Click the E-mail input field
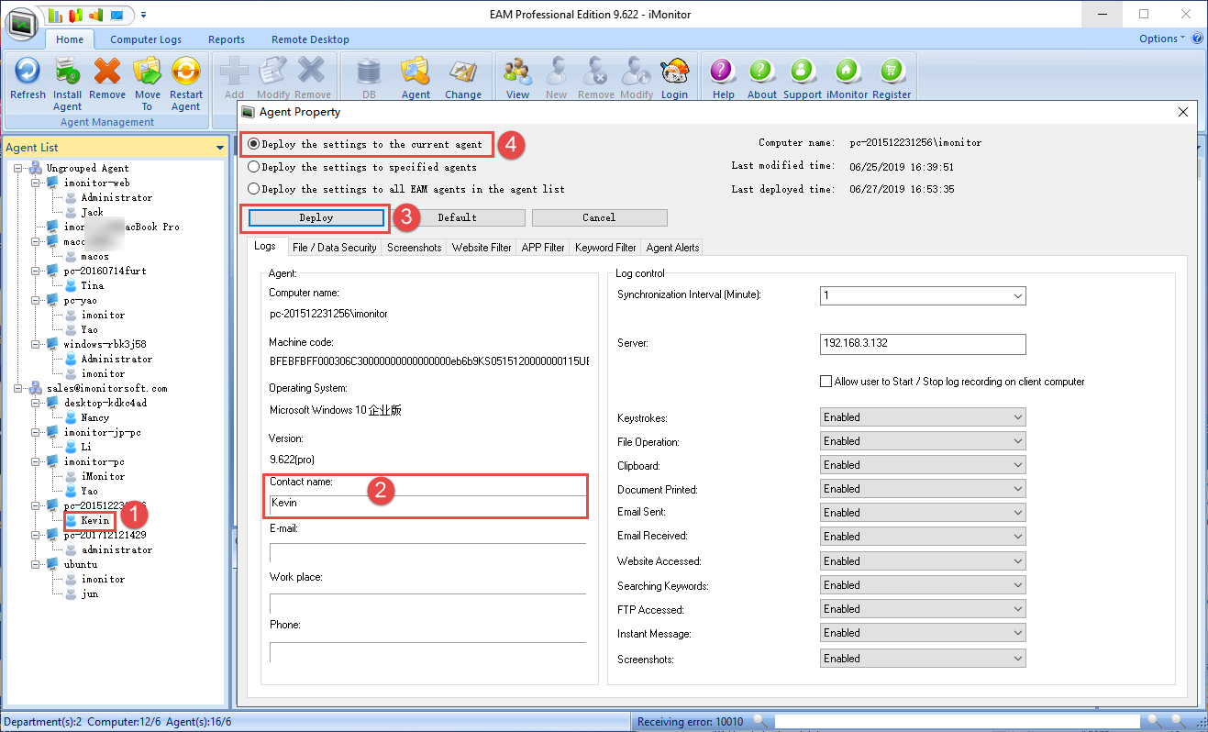 [x=427, y=552]
